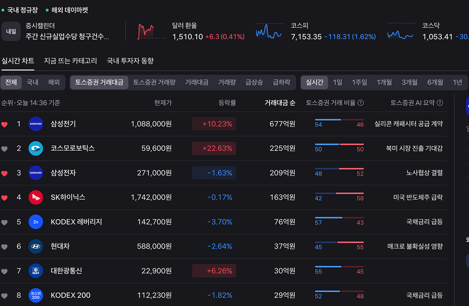Click +22.63% change badge

coord(214,148)
